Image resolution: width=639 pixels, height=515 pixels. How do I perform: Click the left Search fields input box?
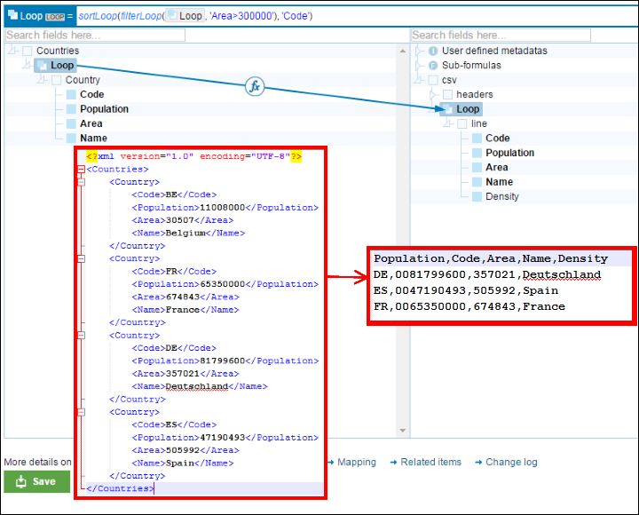click(95, 35)
